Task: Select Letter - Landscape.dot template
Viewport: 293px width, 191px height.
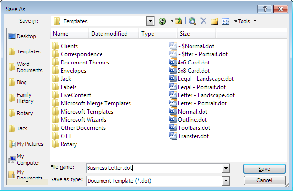Action: point(202,95)
